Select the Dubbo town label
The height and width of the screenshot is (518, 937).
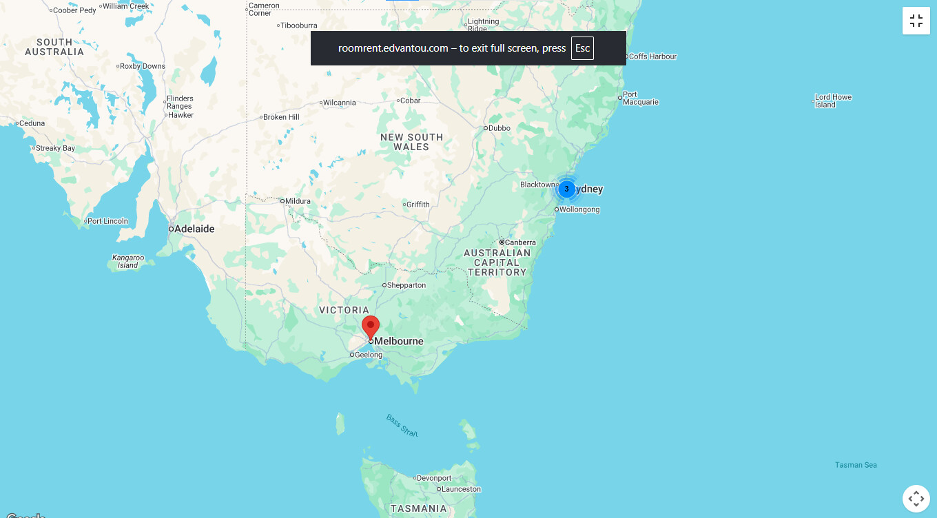[499, 128]
